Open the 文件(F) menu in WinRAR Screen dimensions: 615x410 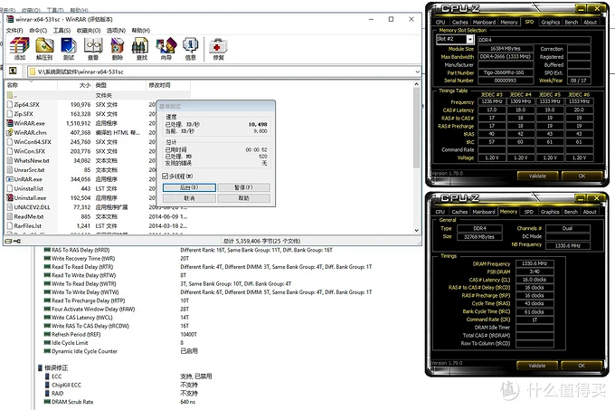tap(14, 31)
